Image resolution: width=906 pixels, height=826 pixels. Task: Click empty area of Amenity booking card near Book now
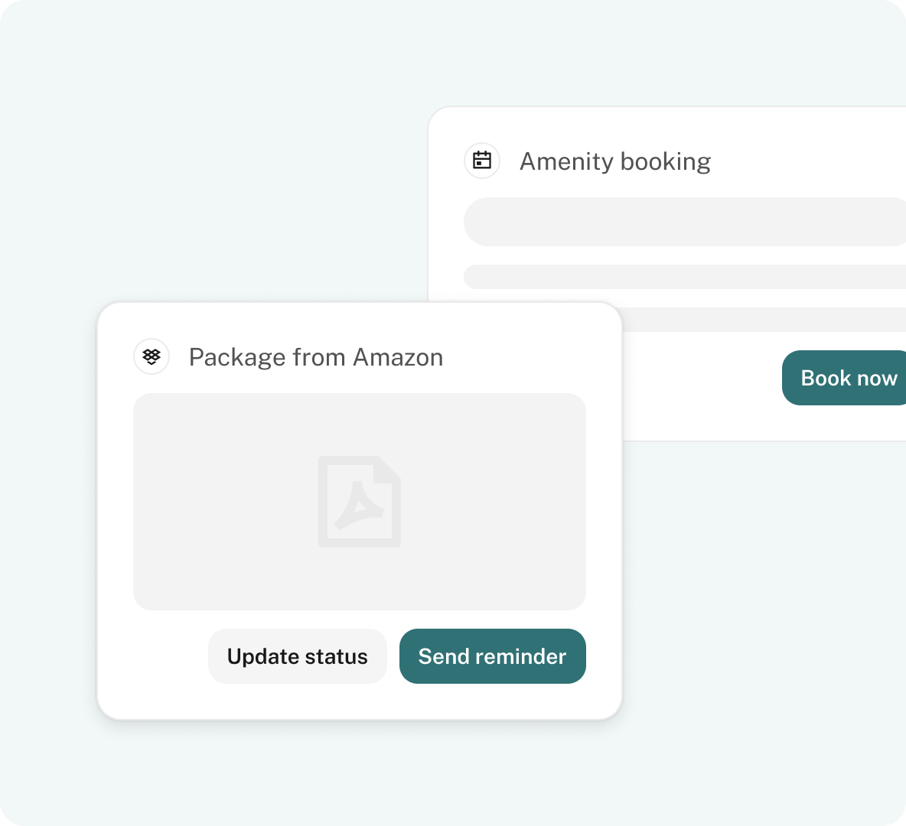(702, 387)
